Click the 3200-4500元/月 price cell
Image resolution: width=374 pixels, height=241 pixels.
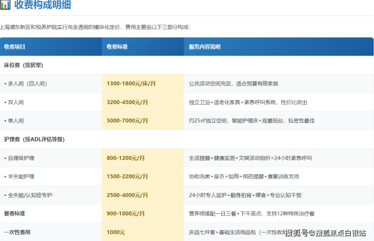[127, 102]
